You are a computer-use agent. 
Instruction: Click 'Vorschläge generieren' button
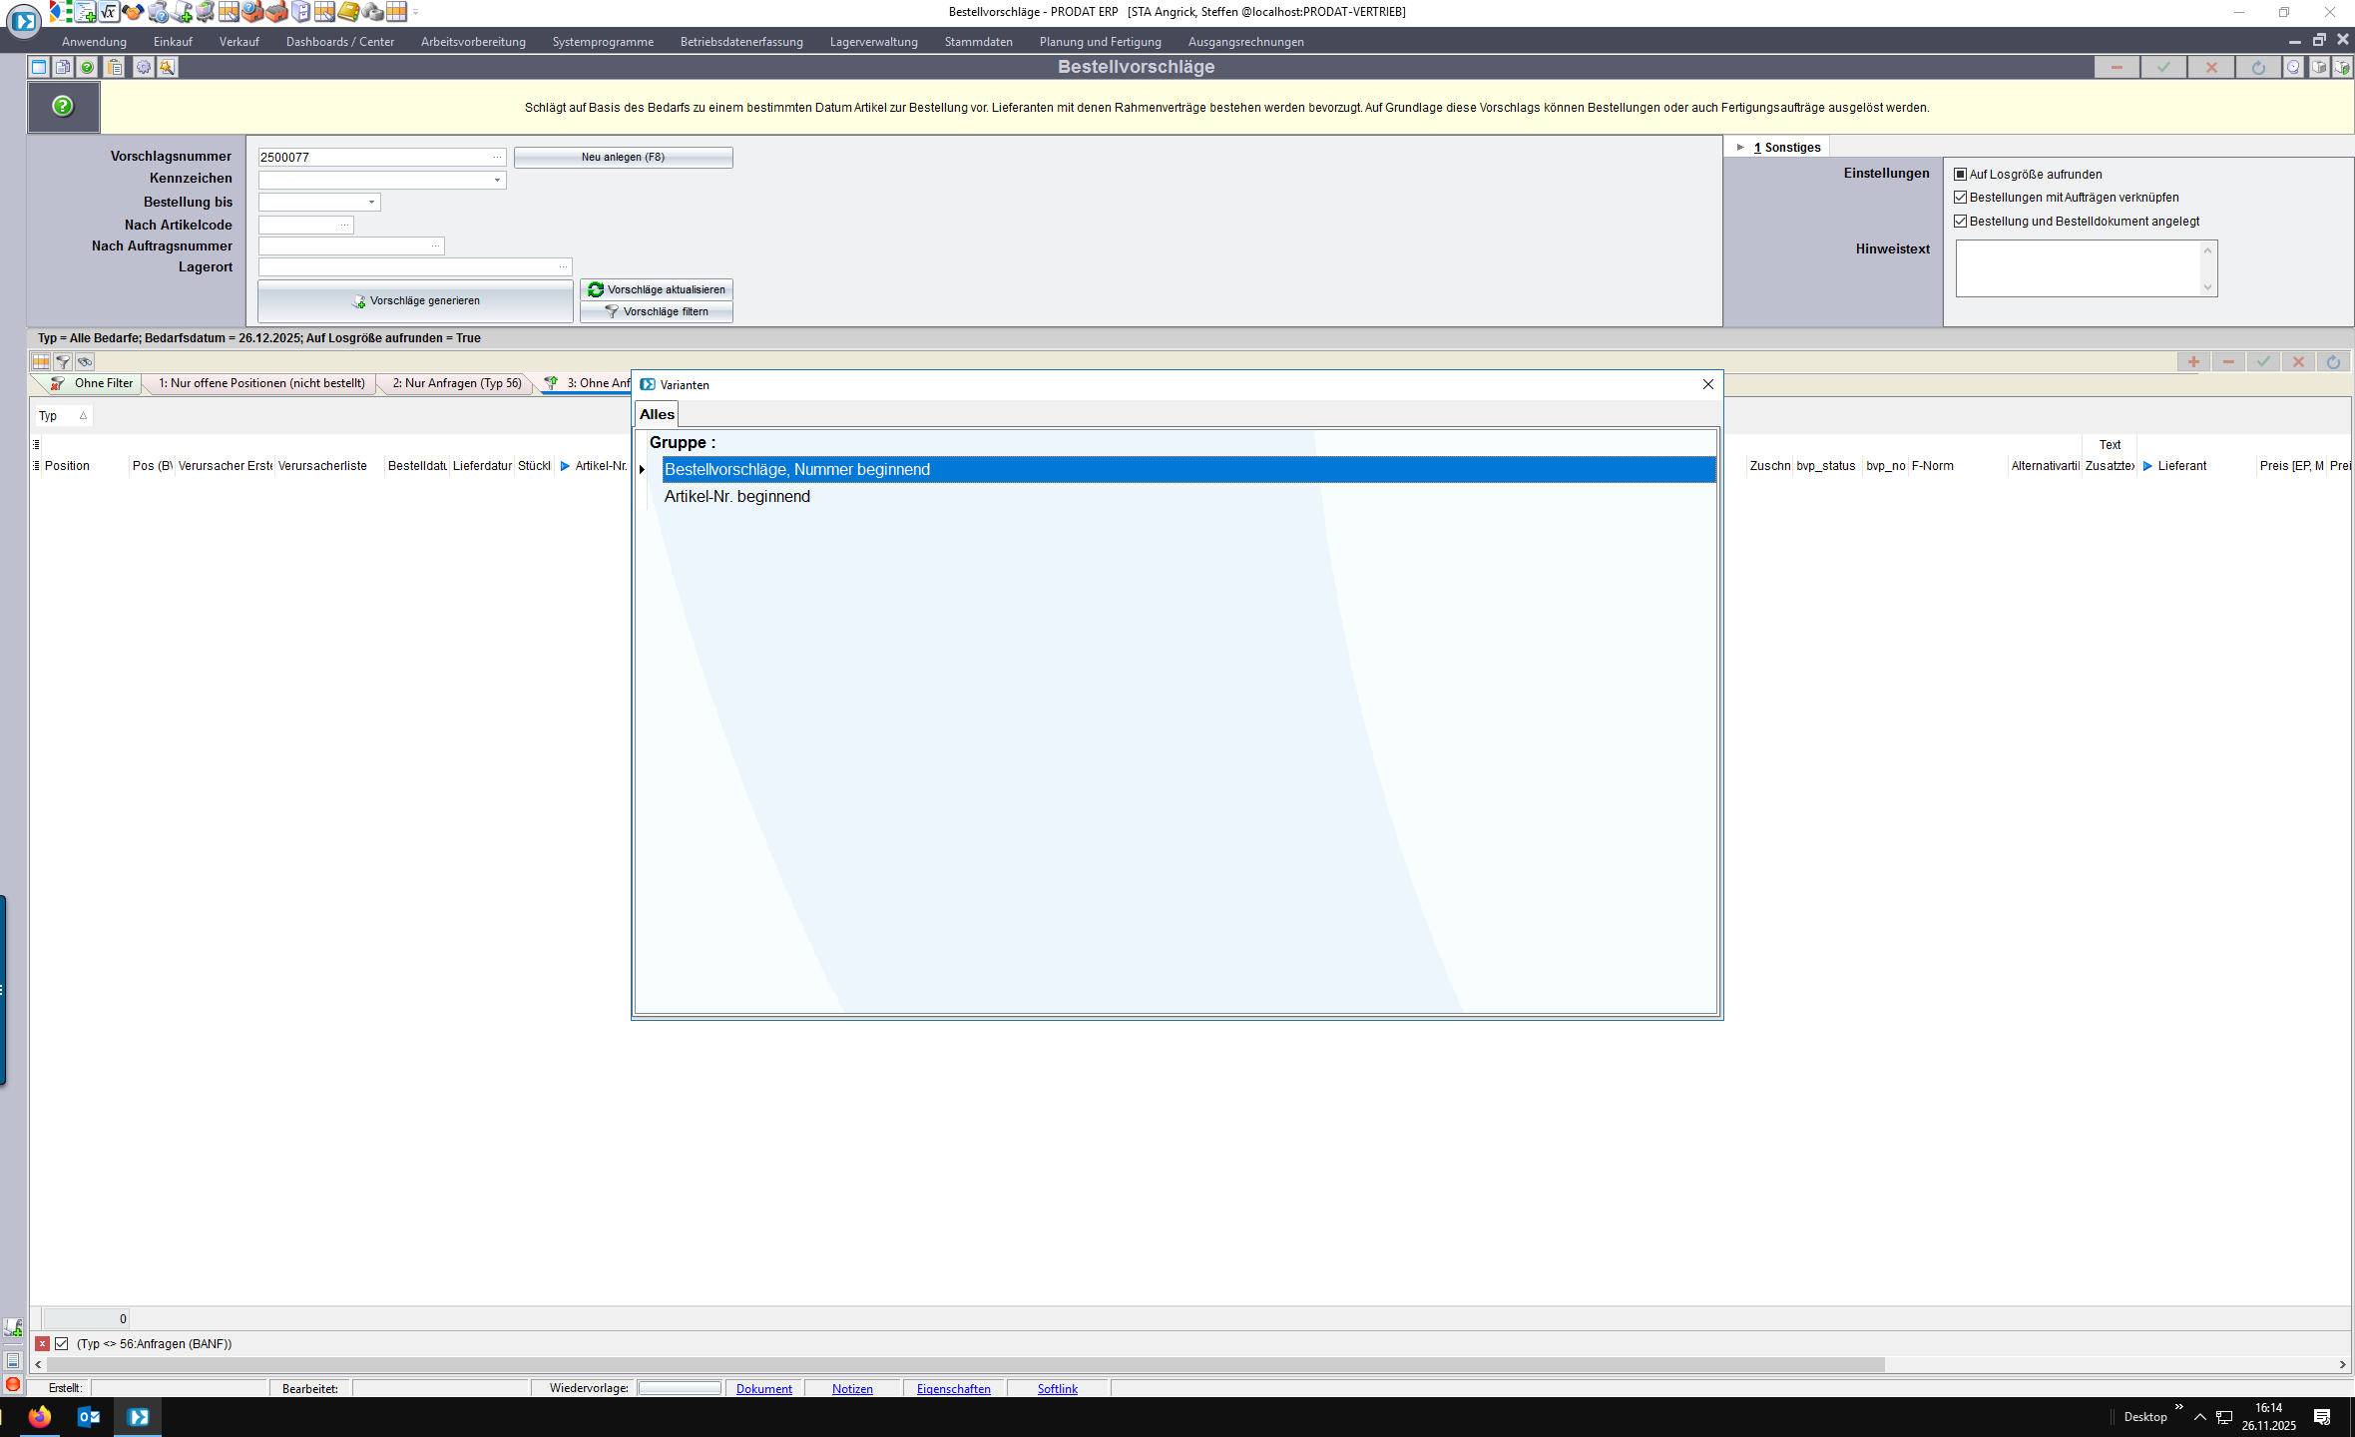[415, 300]
